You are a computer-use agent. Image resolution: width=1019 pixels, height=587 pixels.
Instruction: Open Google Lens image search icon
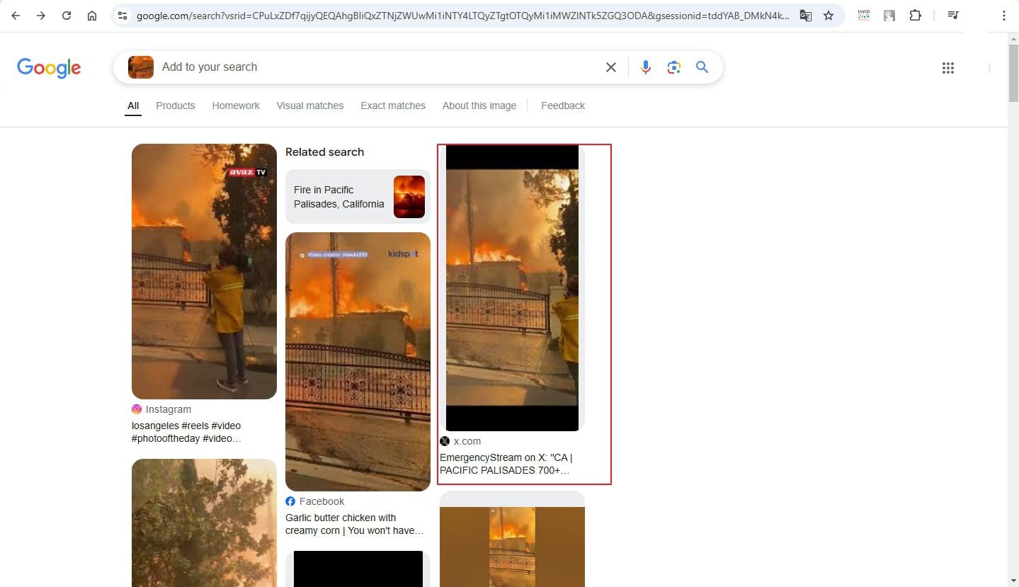(x=673, y=67)
